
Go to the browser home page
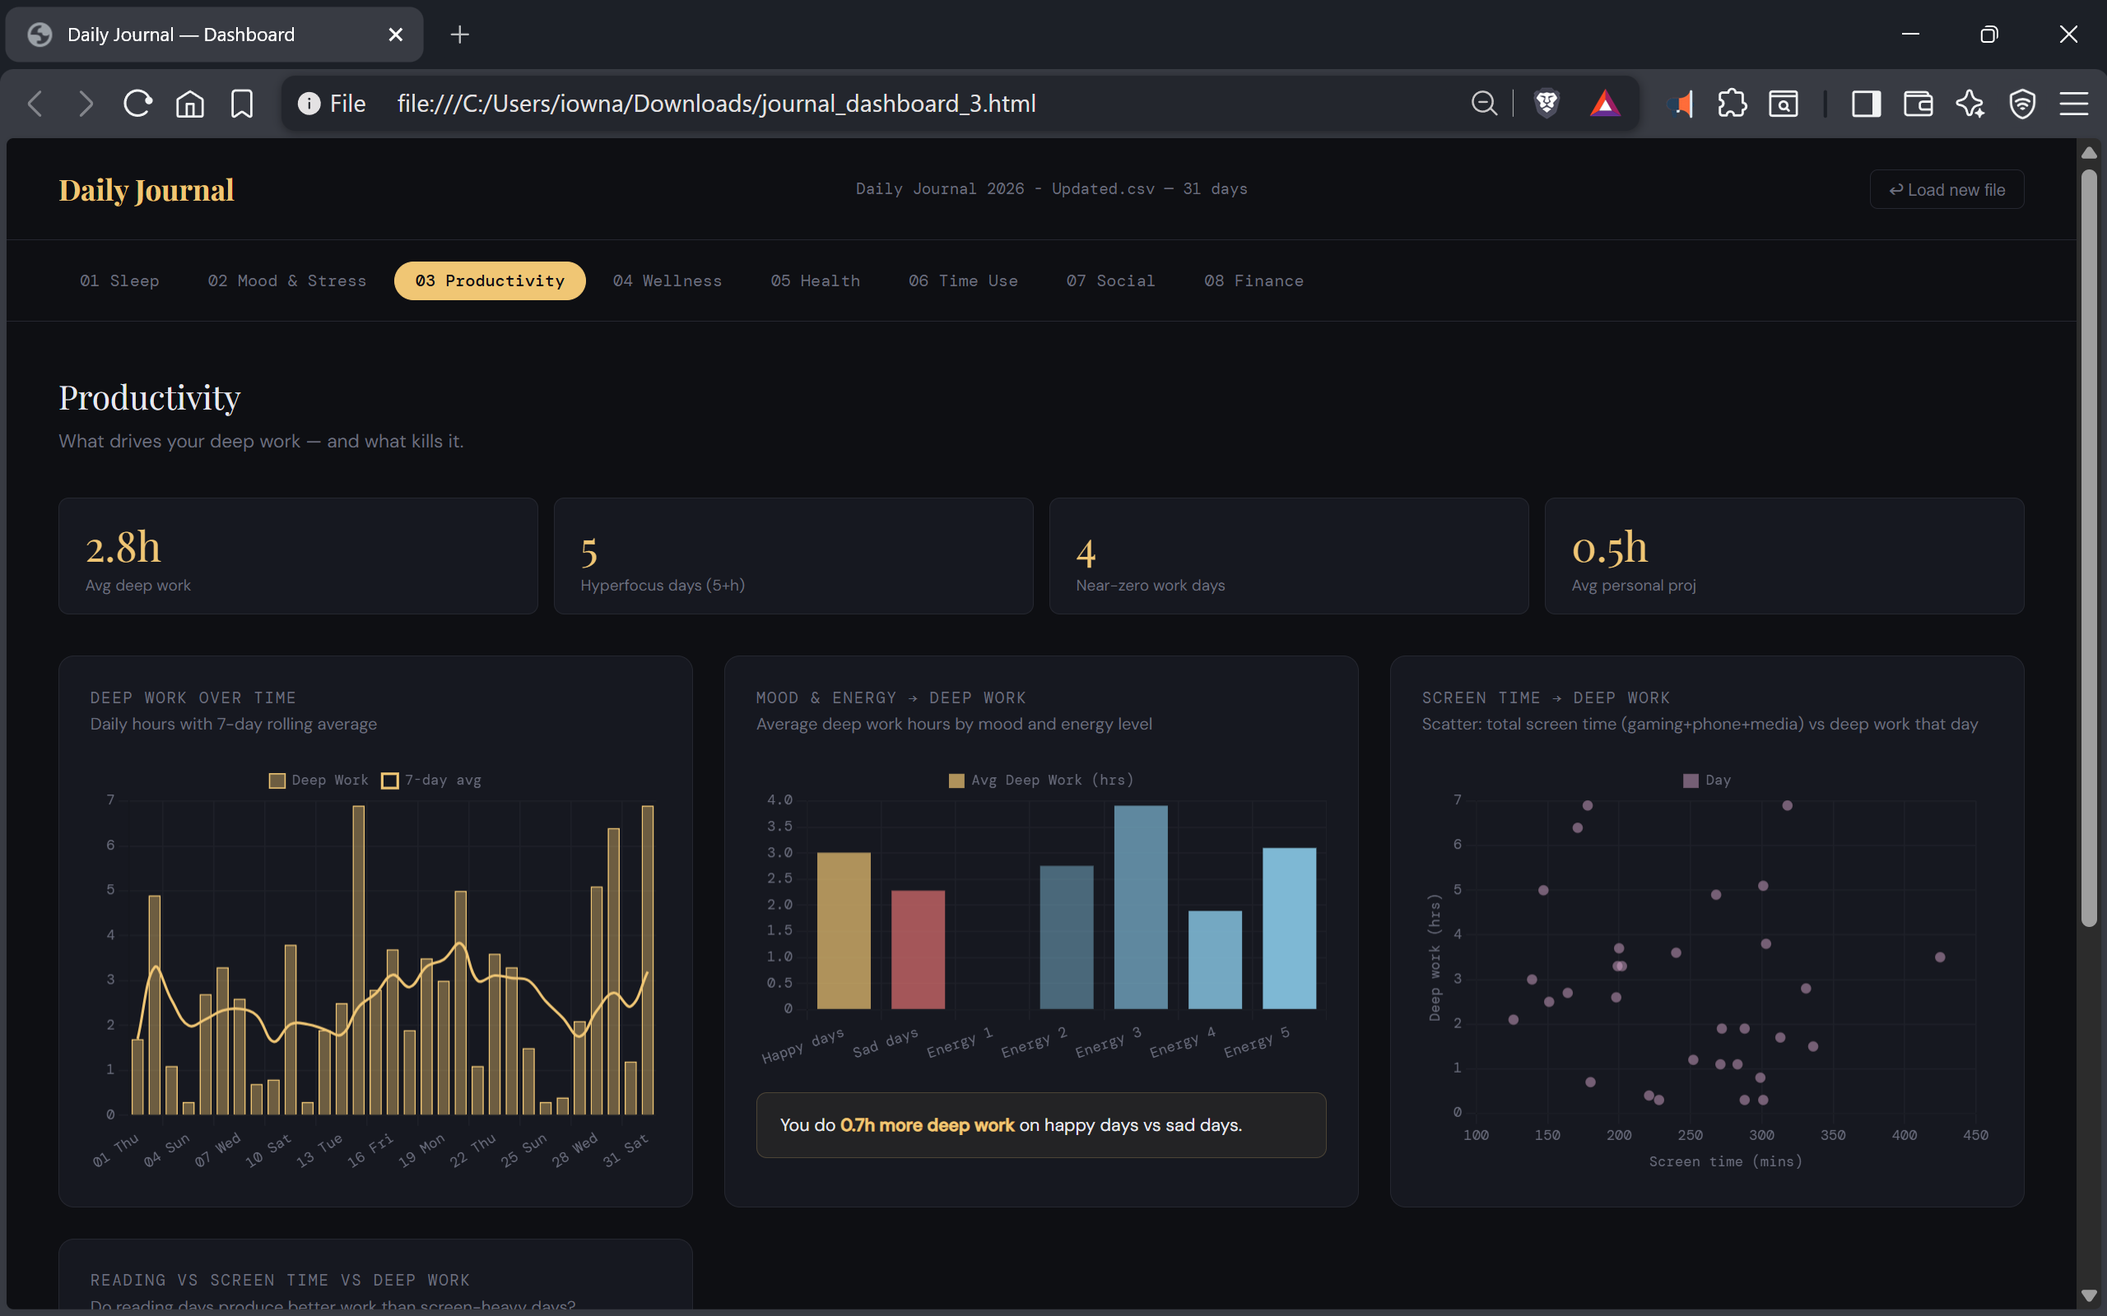(190, 104)
